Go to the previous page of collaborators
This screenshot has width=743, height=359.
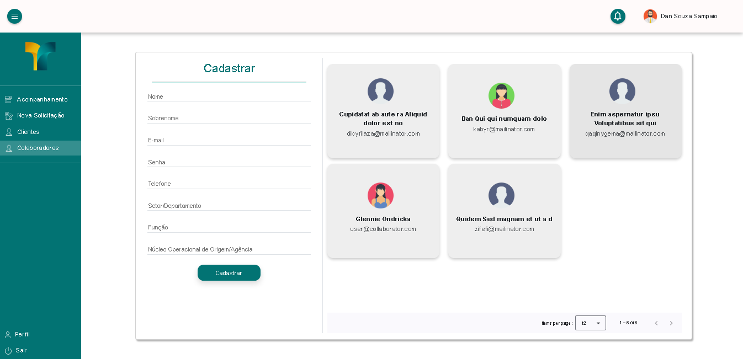[x=656, y=323]
